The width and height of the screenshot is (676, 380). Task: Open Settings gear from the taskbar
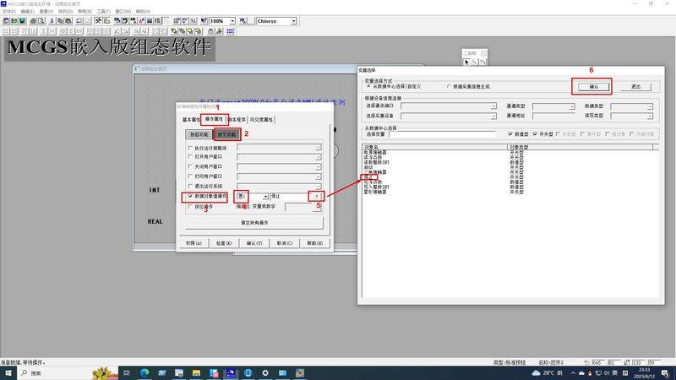point(265,372)
